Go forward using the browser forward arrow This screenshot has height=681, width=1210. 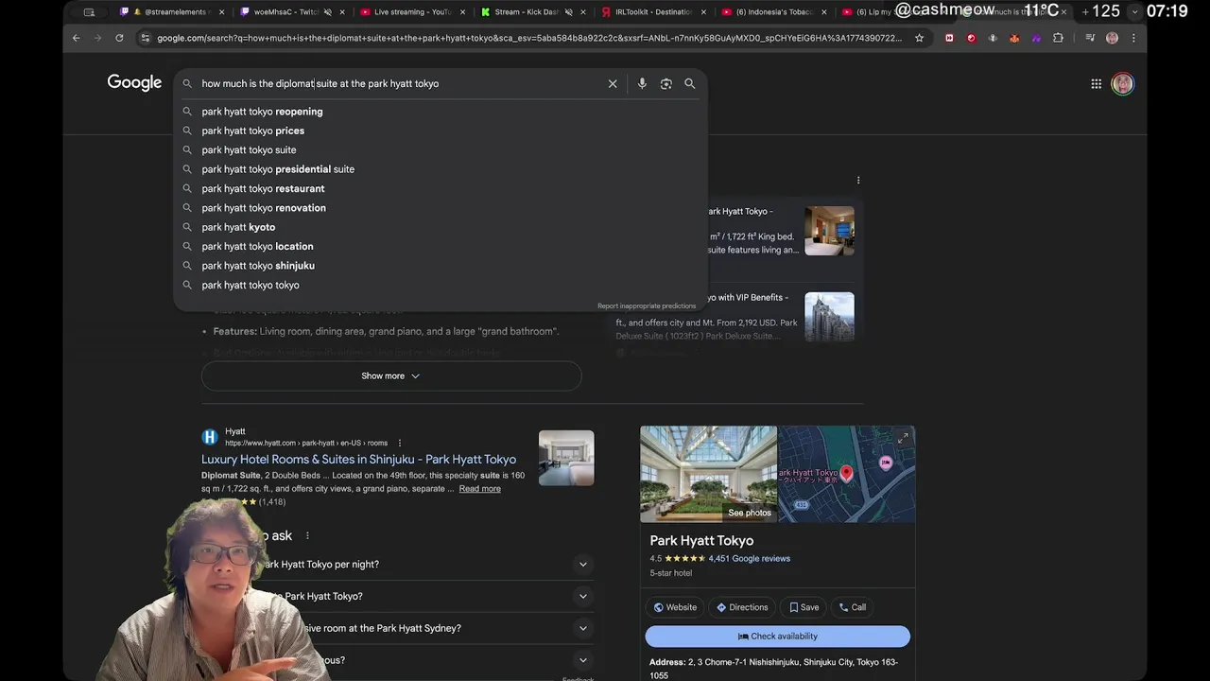point(97,38)
